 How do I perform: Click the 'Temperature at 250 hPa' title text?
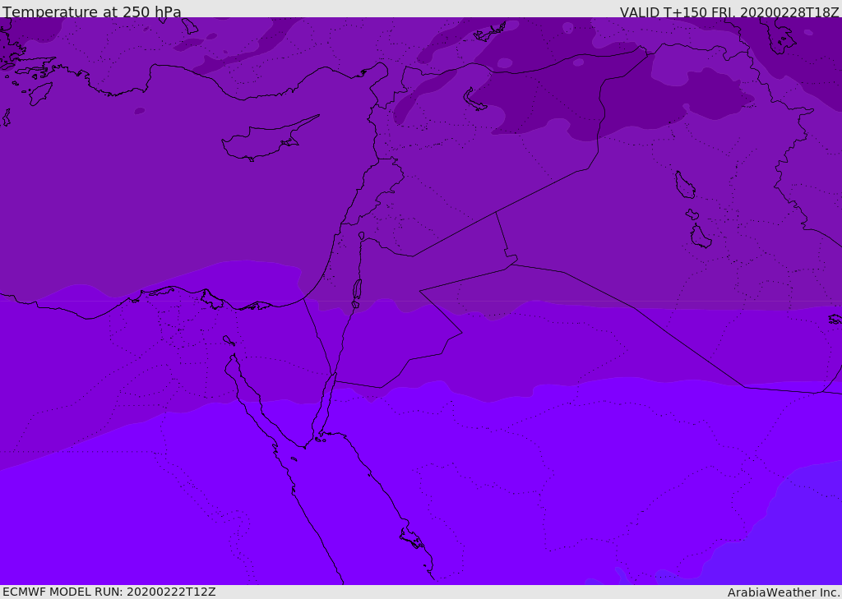(x=92, y=12)
